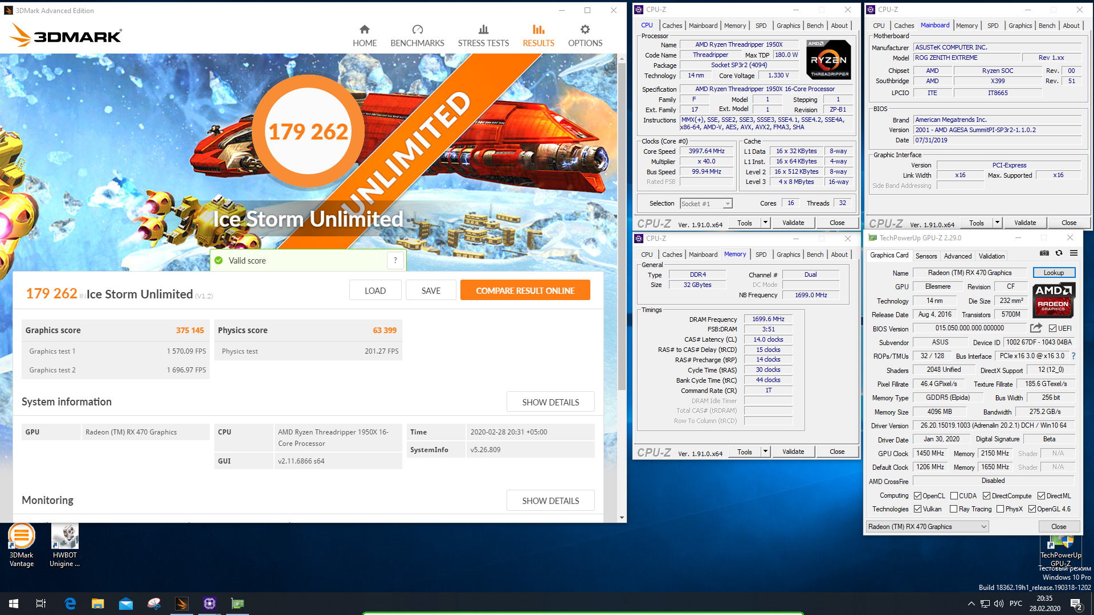Toggle the OpenCL checkbox
The width and height of the screenshot is (1094, 615).
[x=917, y=496]
